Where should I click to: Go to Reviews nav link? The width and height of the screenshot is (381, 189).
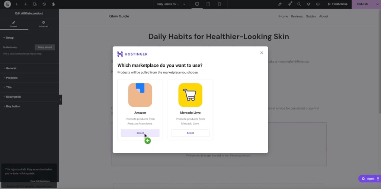pyautogui.click(x=297, y=16)
